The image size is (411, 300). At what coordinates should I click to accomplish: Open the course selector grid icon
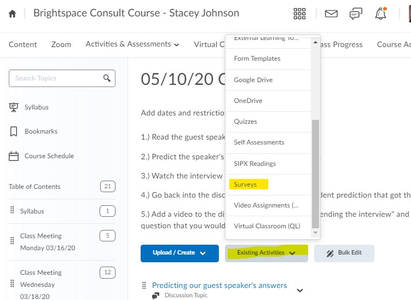pos(300,14)
